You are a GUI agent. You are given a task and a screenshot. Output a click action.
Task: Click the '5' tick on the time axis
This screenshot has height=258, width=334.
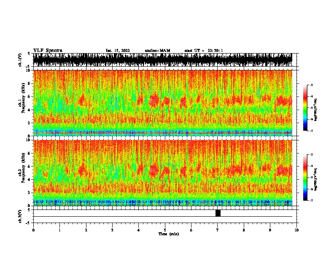[165, 230]
